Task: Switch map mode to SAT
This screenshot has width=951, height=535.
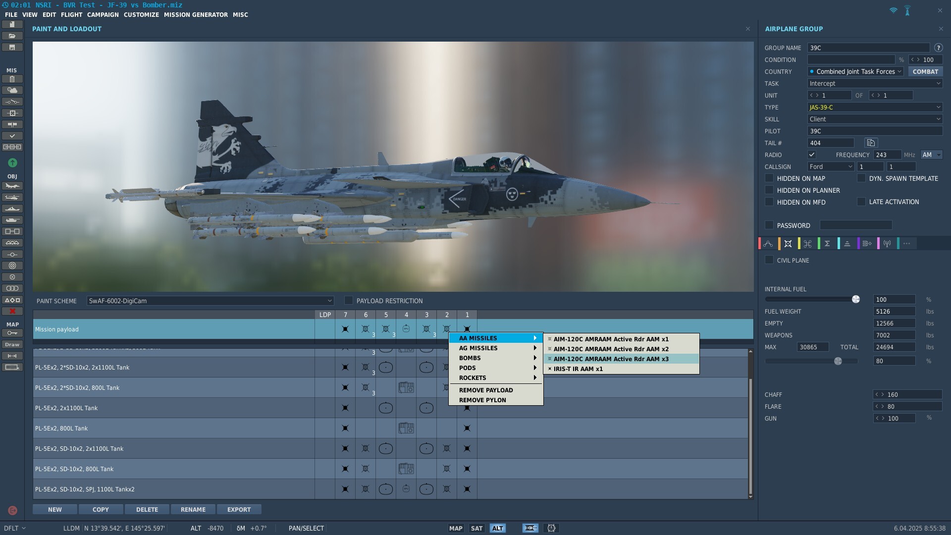Action: coord(476,528)
